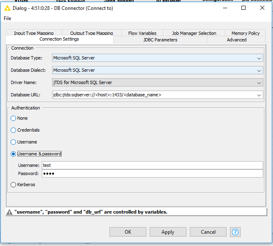Open the Database Type dropdown
The image size is (273, 246).
pyautogui.click(x=157, y=58)
